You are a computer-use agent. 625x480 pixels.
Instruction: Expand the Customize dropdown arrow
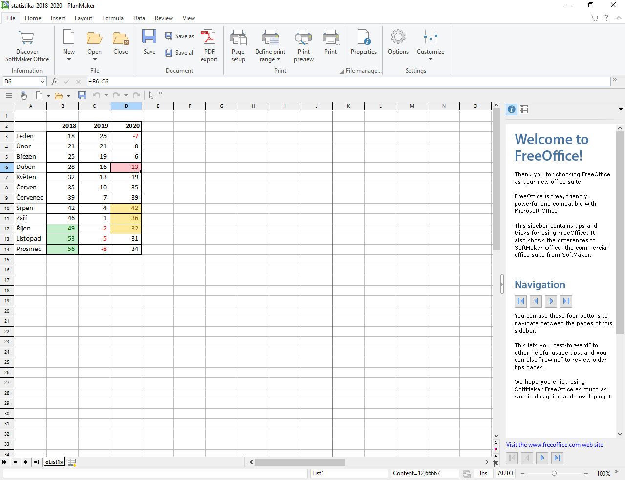(x=431, y=59)
